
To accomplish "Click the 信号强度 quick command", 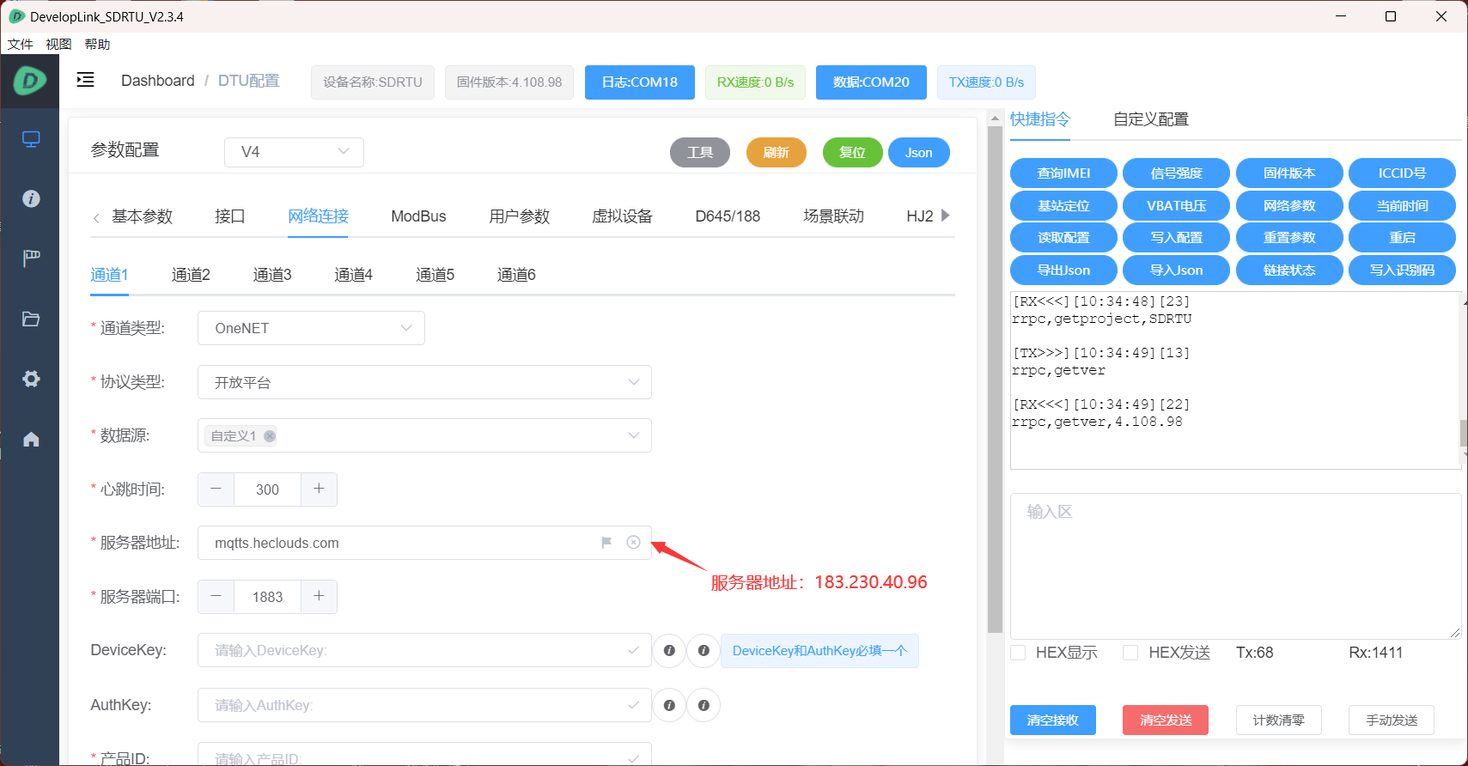I will point(1176,173).
